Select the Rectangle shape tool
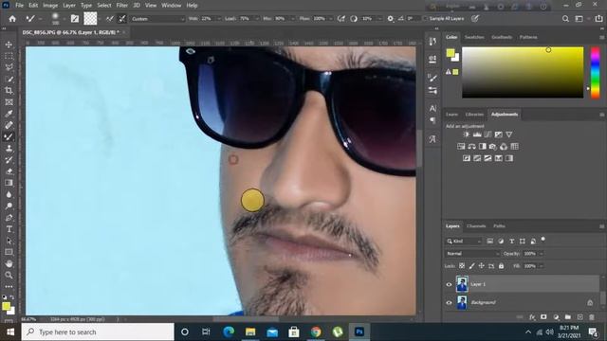Viewport: 607px width, 341px height. [9, 252]
